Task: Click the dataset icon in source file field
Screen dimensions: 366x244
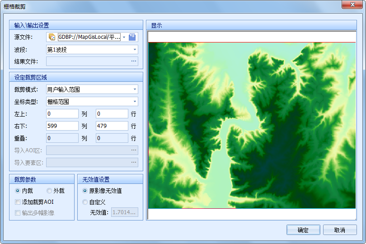Action: click(52, 37)
